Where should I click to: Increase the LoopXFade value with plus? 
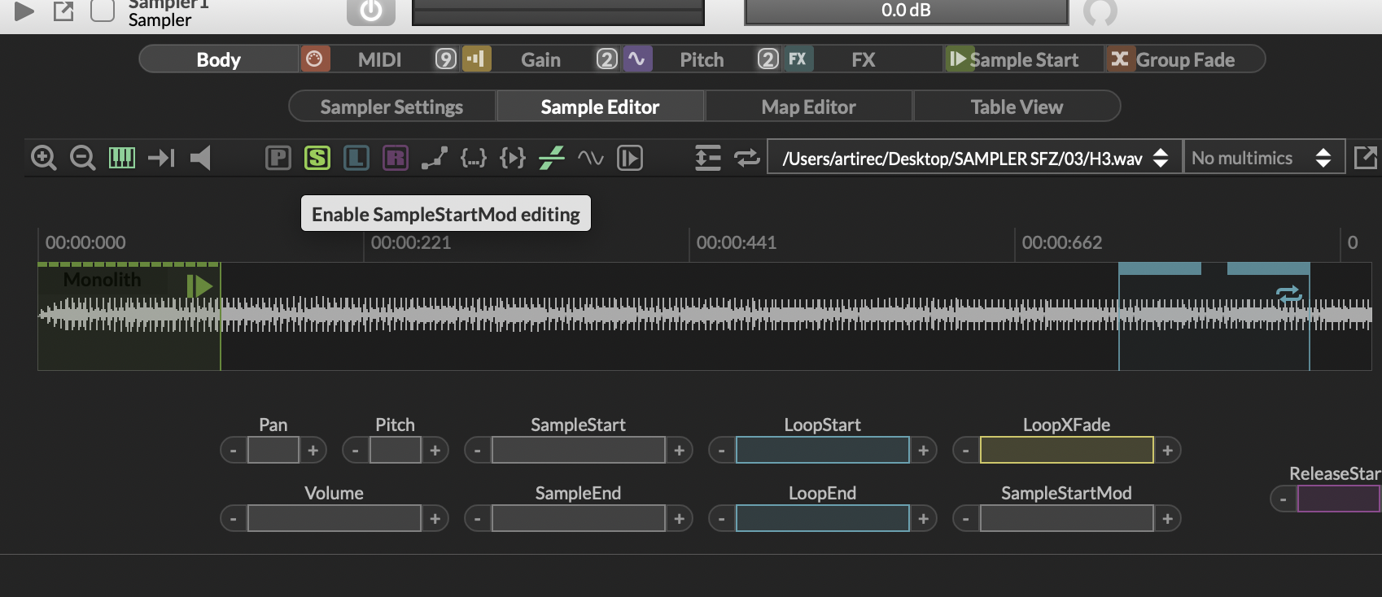click(1167, 450)
